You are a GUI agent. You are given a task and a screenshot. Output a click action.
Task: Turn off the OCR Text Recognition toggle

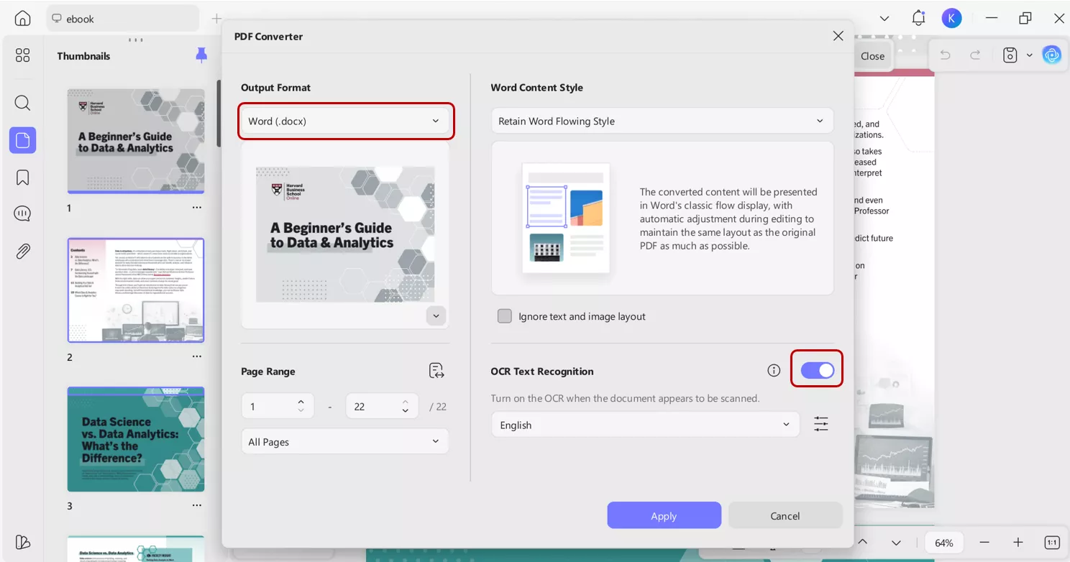coord(817,368)
